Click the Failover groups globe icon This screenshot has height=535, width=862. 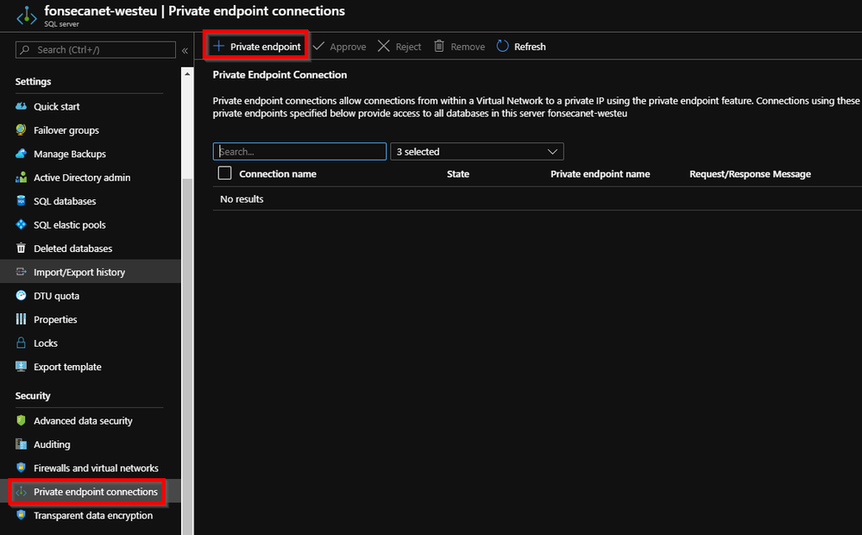[21, 129]
